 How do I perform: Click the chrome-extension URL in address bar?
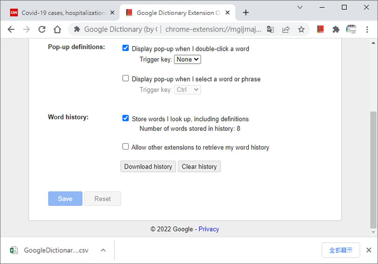tap(213, 29)
